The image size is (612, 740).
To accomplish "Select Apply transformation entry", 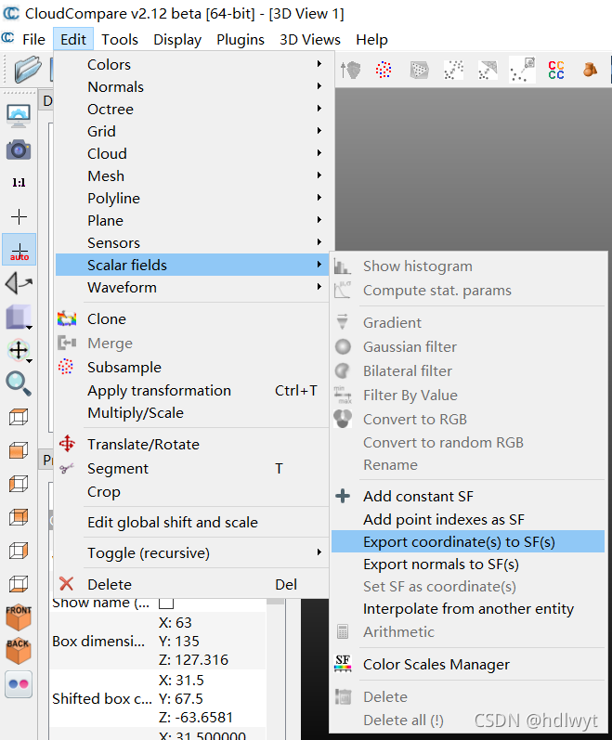I will (x=191, y=390).
